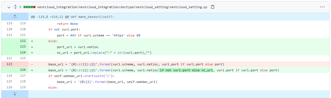This screenshot has height=98, width=331.
Task: Click the 'if not vurl.port:' code line
Action: 64,29
